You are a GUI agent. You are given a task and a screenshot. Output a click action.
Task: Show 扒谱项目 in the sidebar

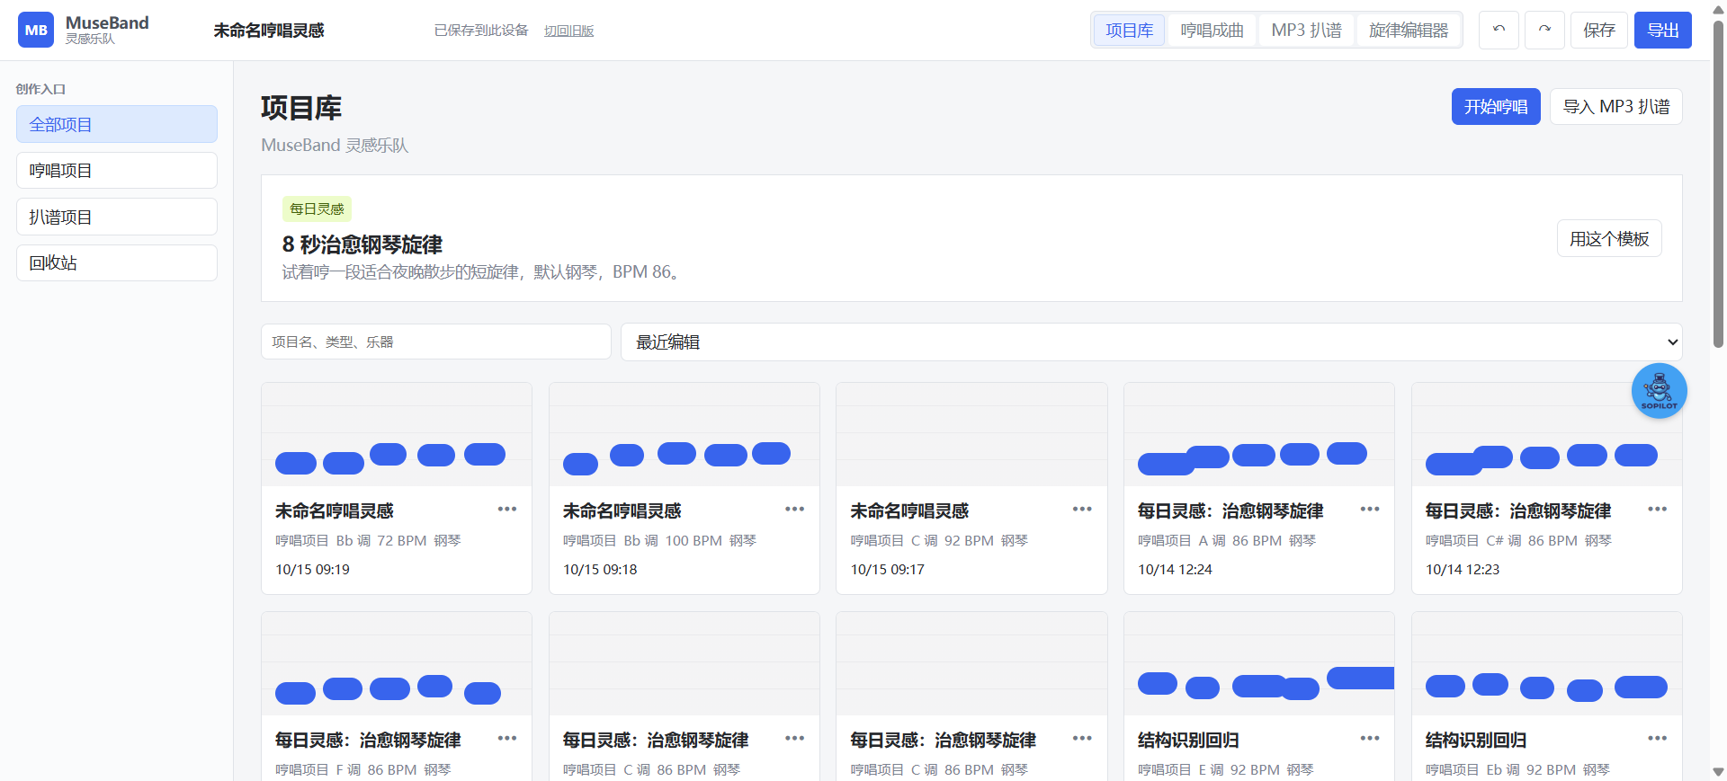117,217
